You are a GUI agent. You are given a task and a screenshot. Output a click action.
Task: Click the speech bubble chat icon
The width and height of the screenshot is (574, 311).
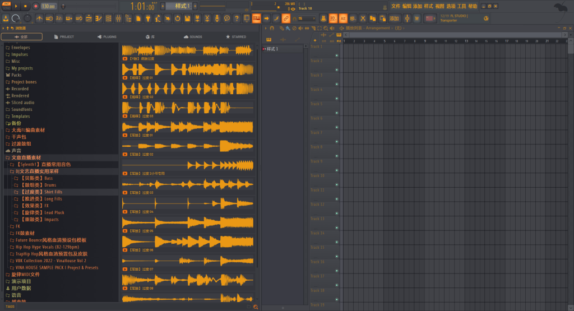coord(227,18)
